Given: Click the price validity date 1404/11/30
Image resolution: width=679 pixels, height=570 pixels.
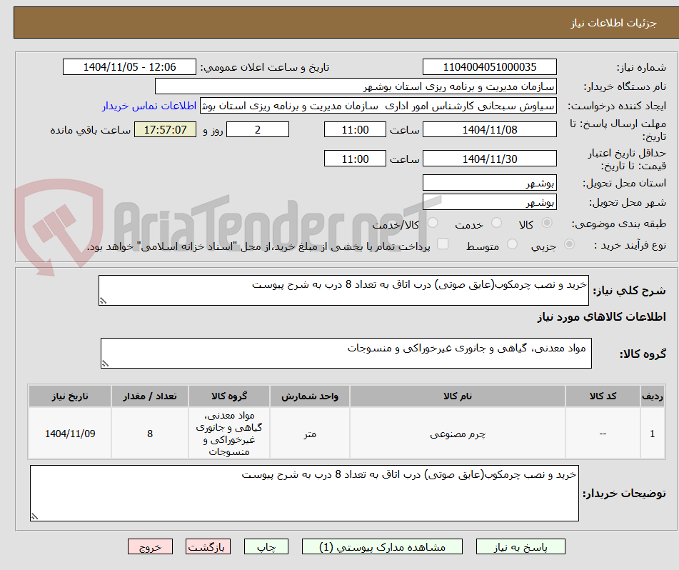Looking at the screenshot, I should coord(490,159).
